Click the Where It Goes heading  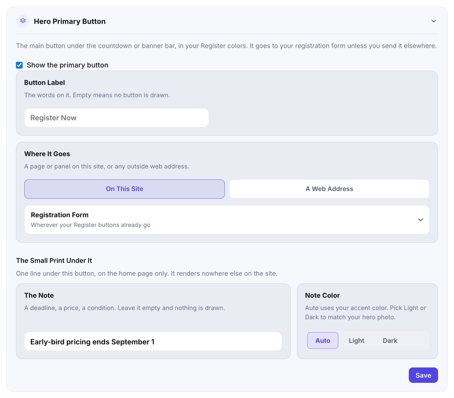pyautogui.click(x=47, y=154)
